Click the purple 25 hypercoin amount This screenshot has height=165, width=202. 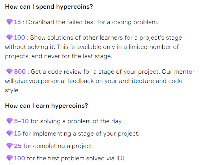click(x=18, y=146)
